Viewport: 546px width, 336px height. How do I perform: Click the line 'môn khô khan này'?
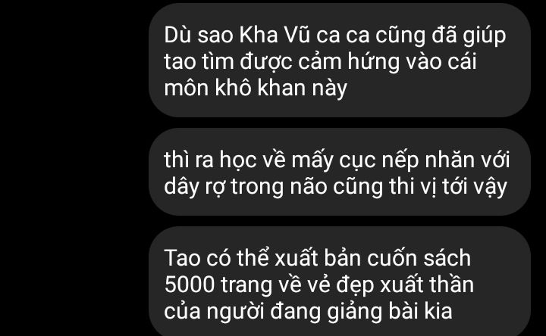(256, 88)
